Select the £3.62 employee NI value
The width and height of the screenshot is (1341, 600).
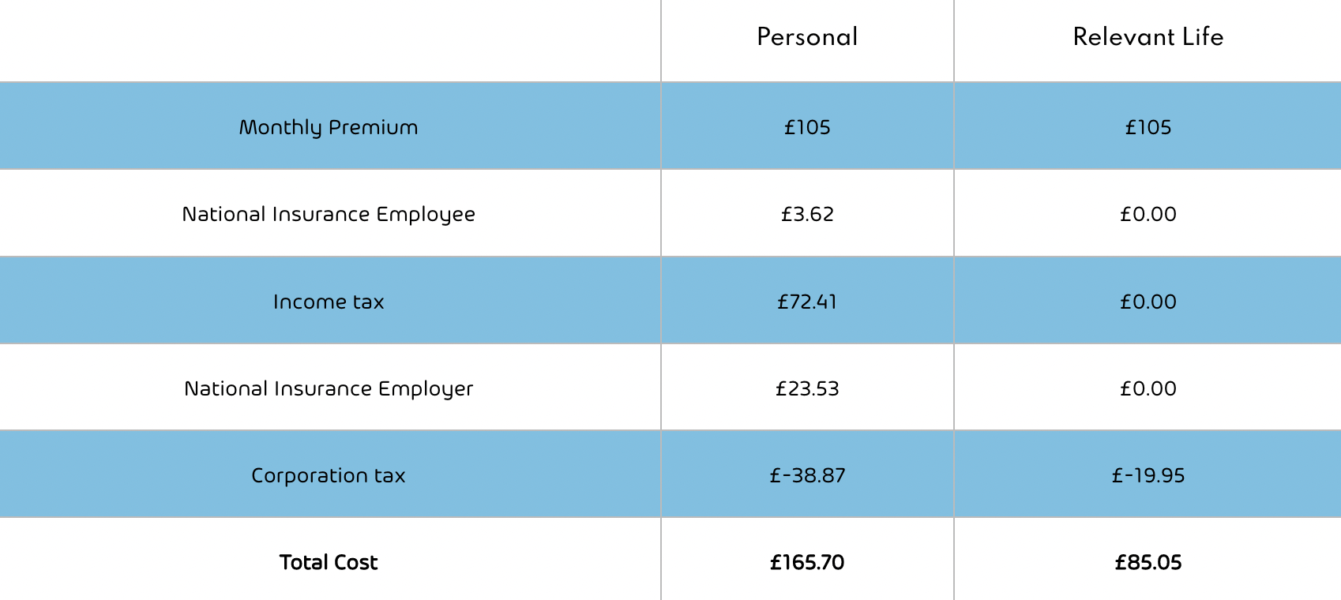pyautogui.click(x=807, y=215)
